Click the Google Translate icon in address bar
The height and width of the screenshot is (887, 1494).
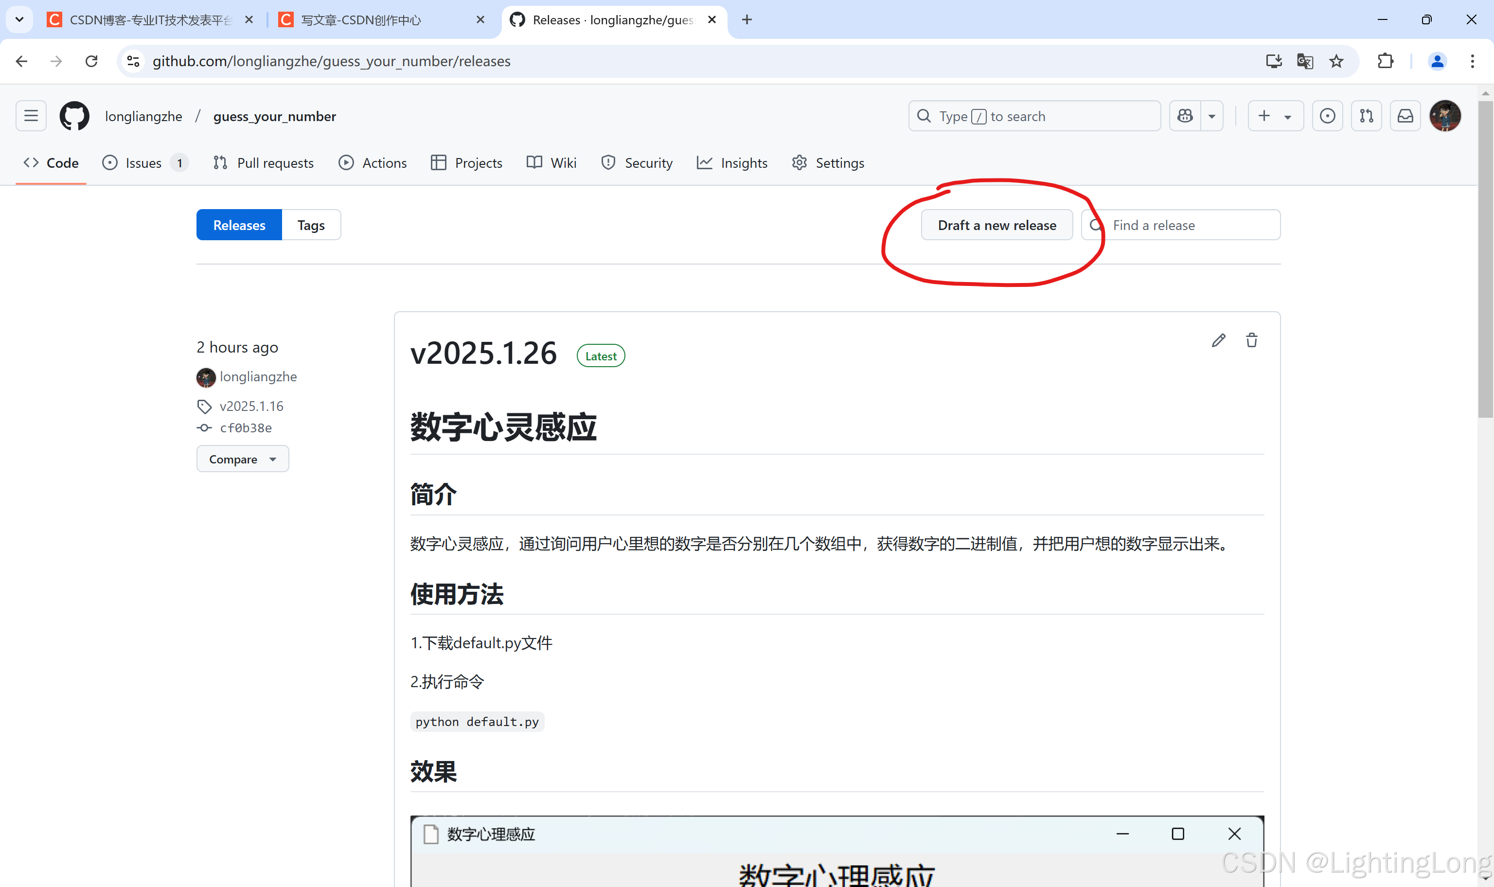click(1304, 61)
